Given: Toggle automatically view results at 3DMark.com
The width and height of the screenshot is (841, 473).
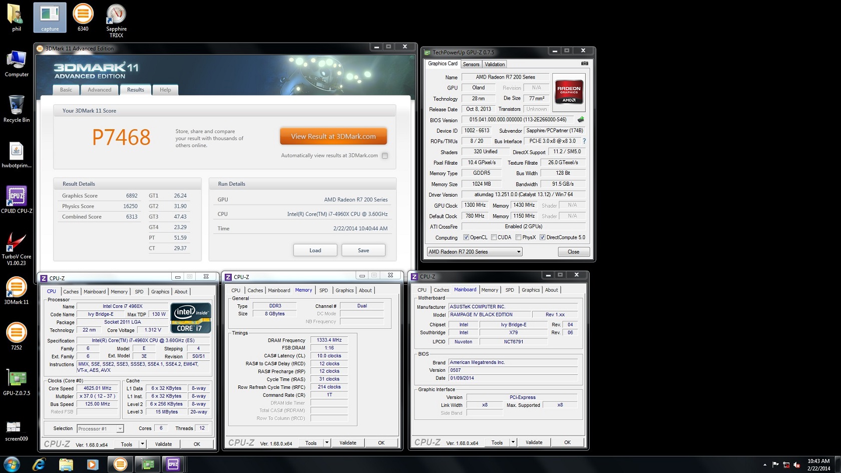Looking at the screenshot, I should click(x=385, y=156).
